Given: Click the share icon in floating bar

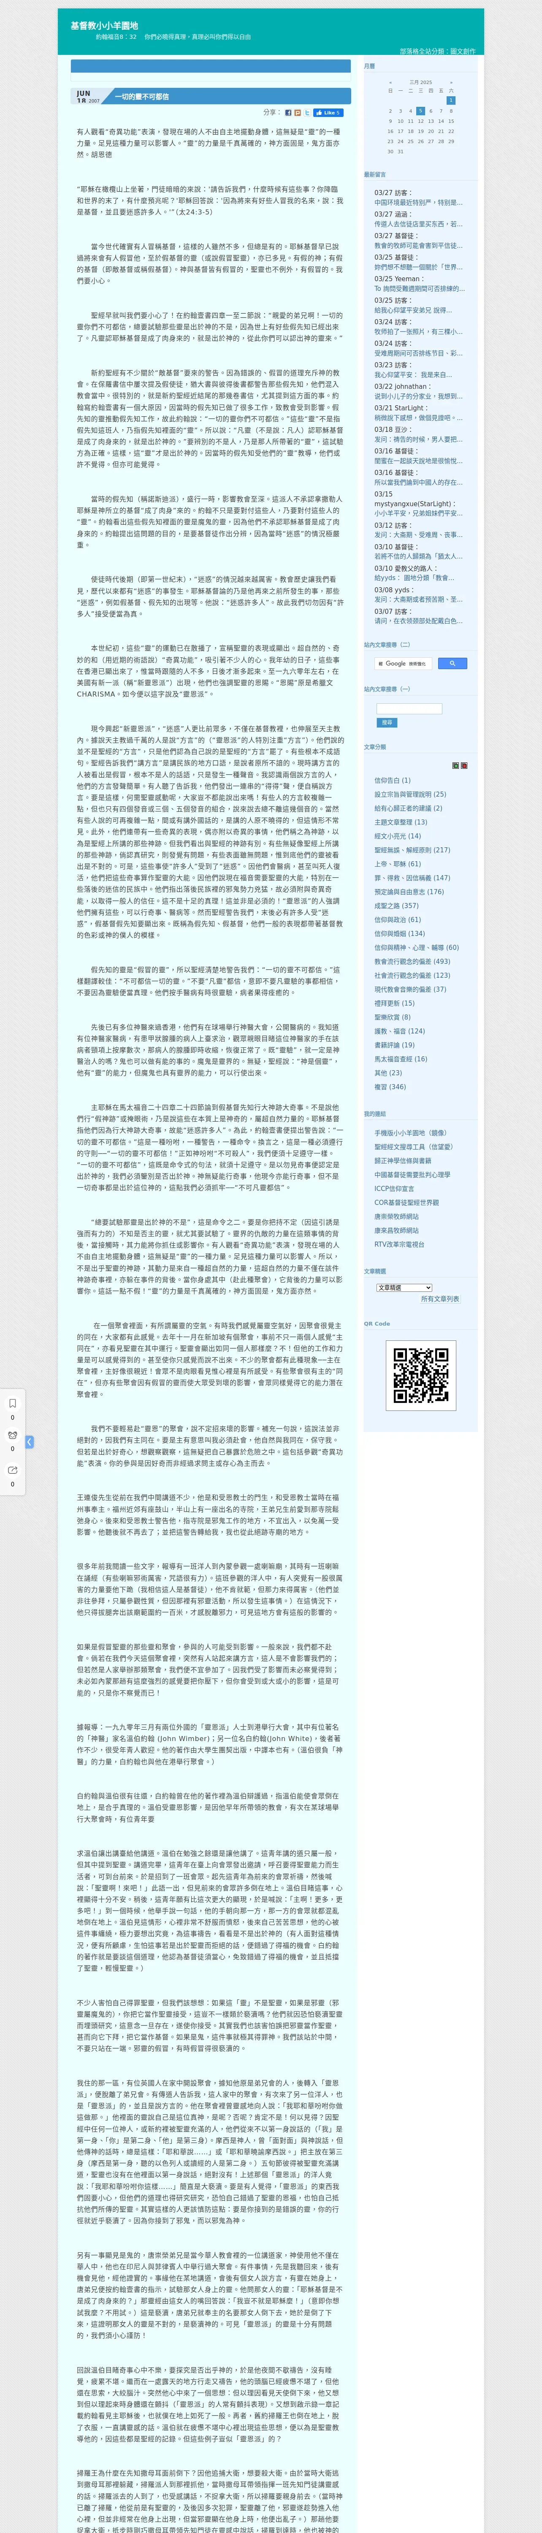Looking at the screenshot, I should (13, 1470).
